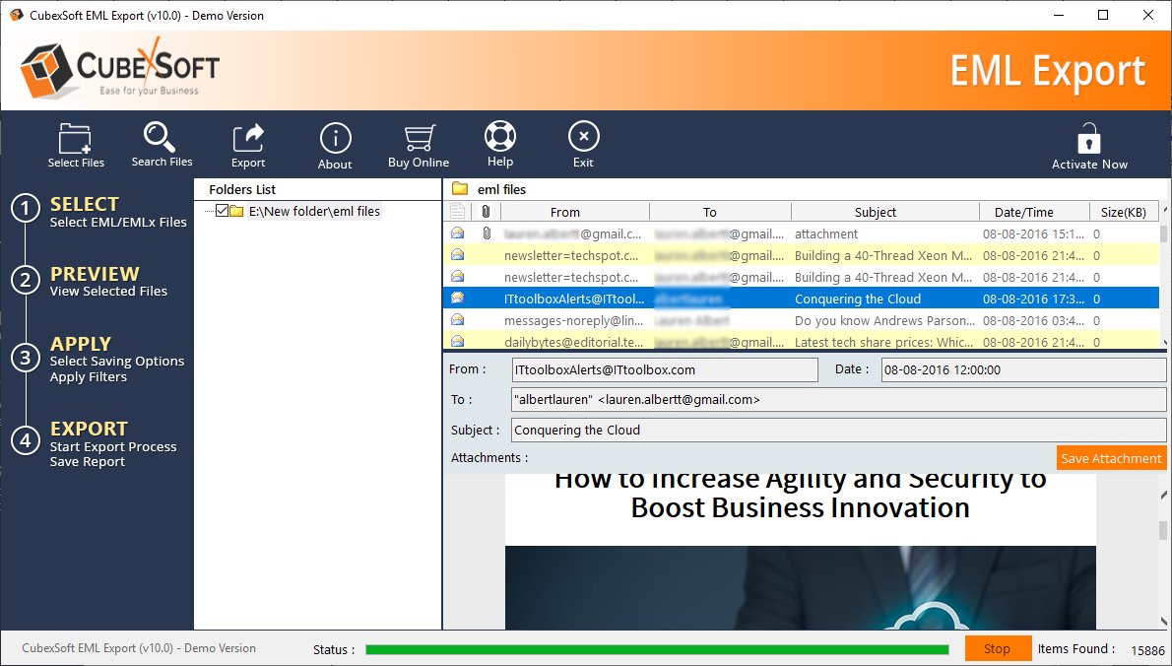
Task: Sort emails by the From column header
Action: coord(565,212)
